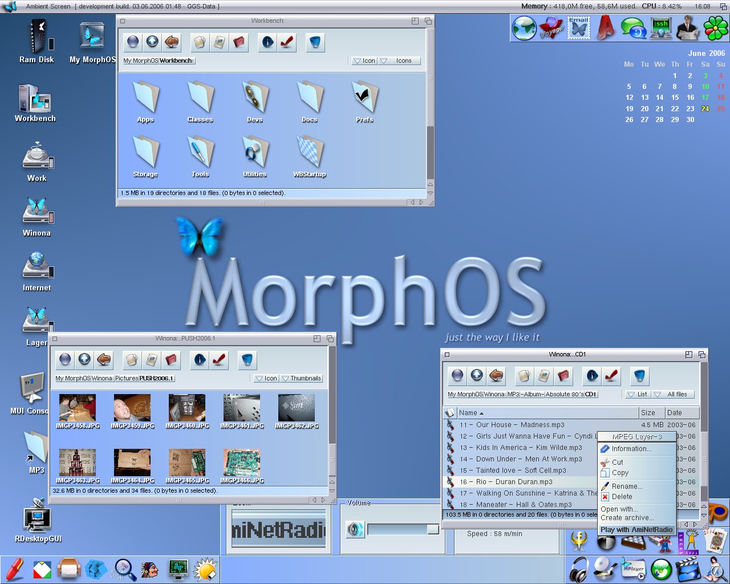Launch MPlayer from the bottom-right dock
The height and width of the screenshot is (584, 730).
coord(633,569)
